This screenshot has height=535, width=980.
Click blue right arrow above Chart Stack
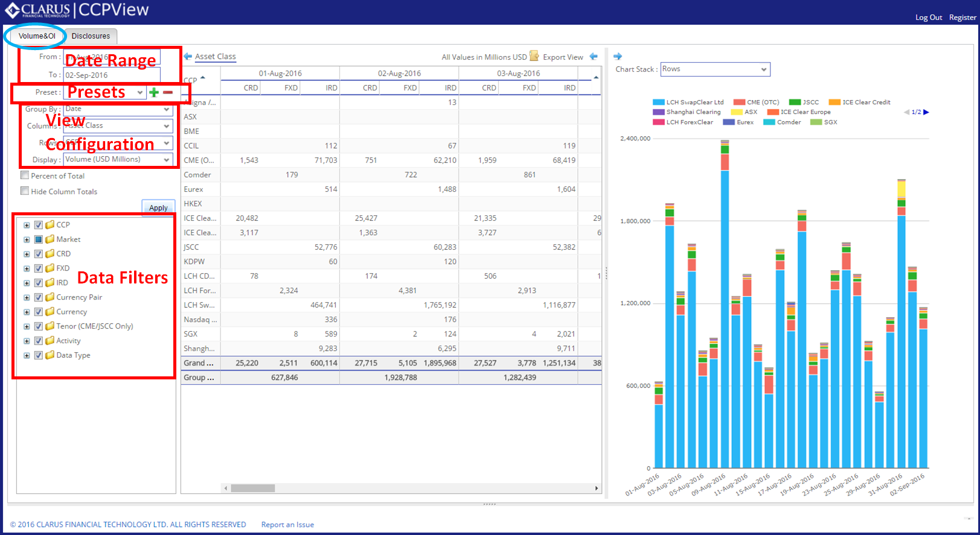tap(618, 56)
